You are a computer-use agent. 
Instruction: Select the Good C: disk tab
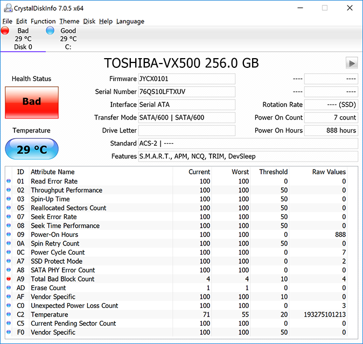(x=68, y=39)
